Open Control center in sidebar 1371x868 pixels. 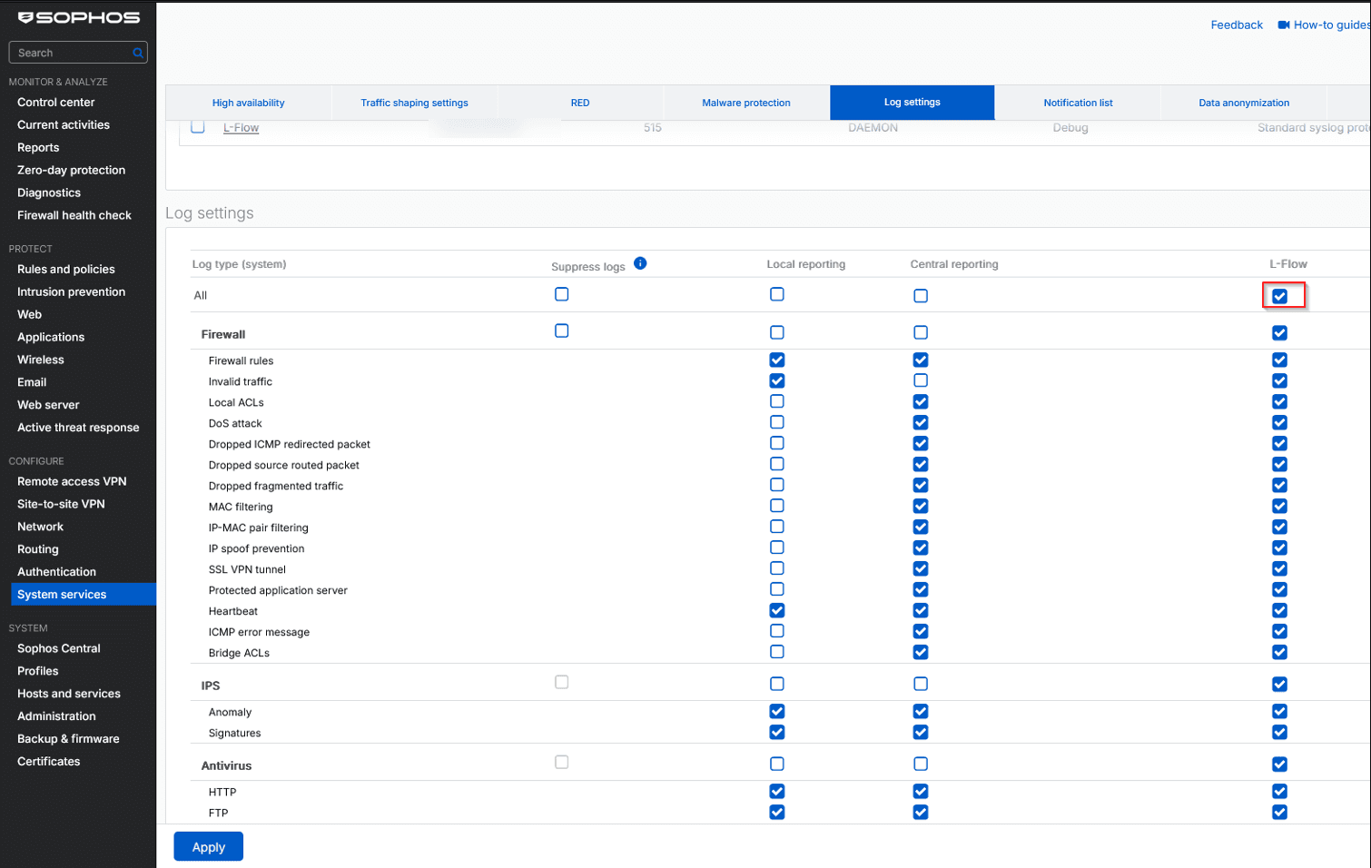(x=56, y=103)
